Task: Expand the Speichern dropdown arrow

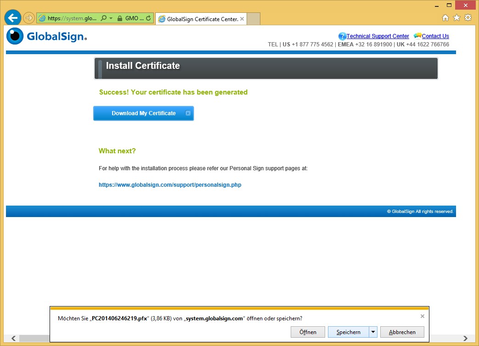Action: tap(373, 332)
